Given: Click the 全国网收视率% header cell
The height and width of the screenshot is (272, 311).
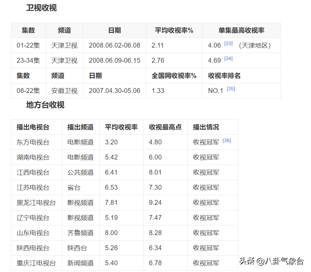Looking at the screenshot, I should pyautogui.click(x=174, y=76).
